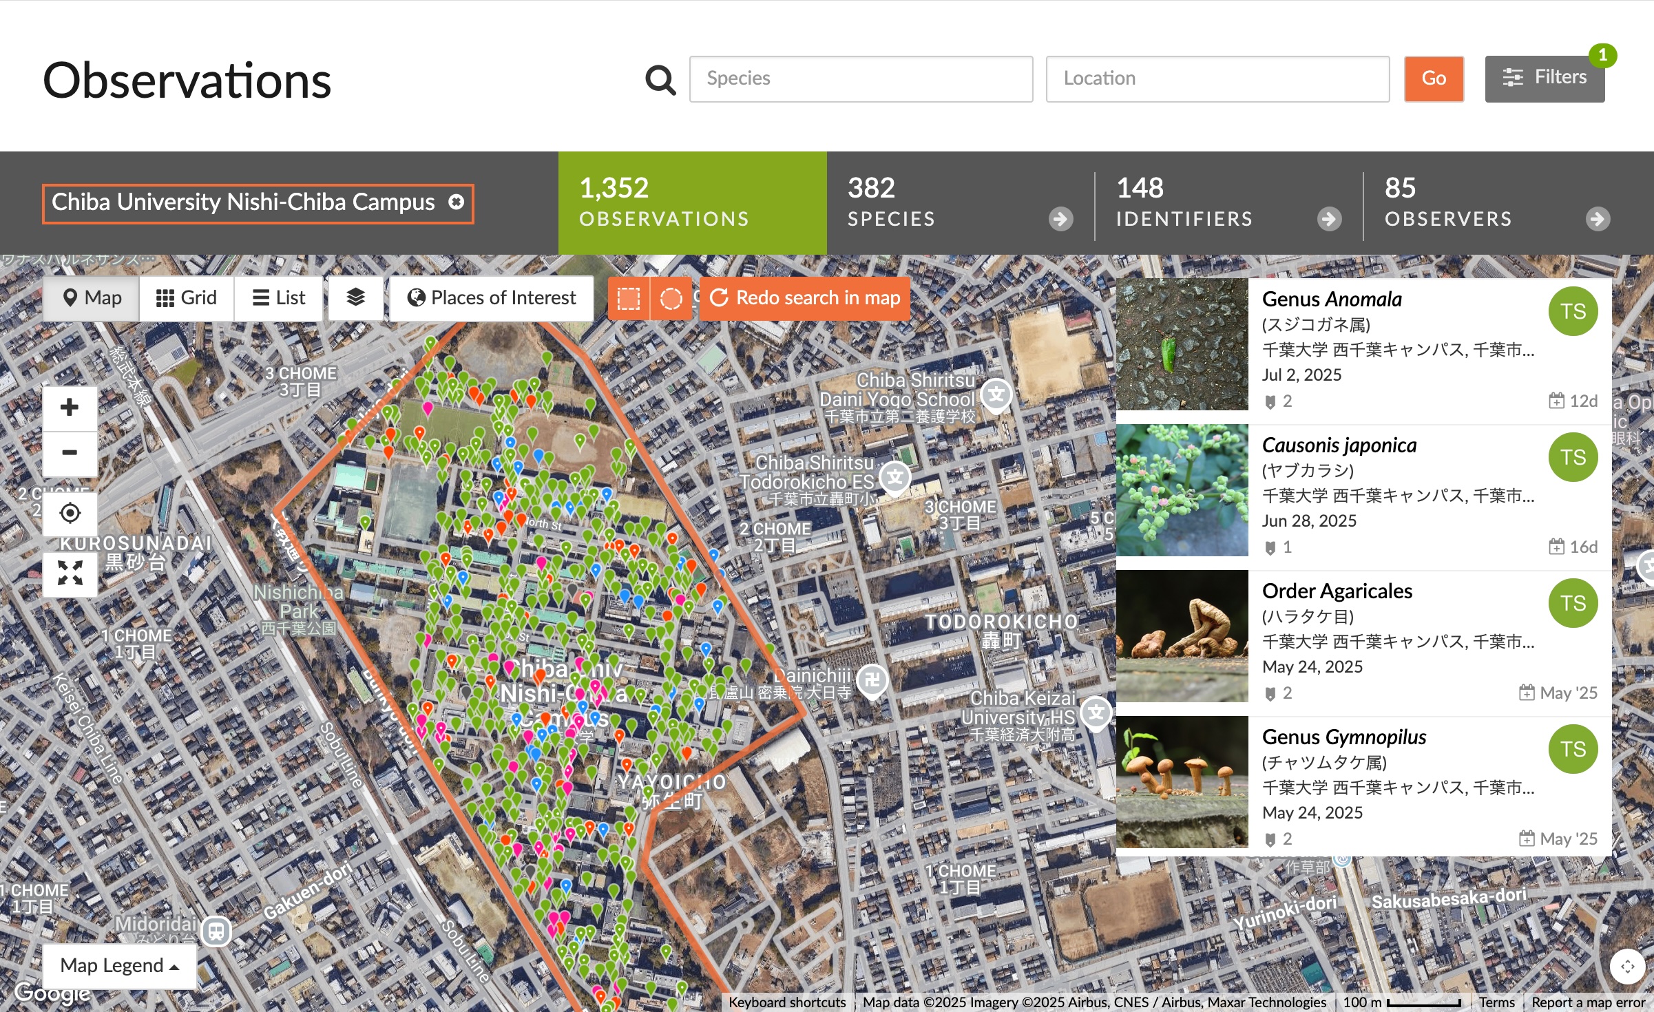1654x1012 pixels.
Task: Switch to List view
Action: pyautogui.click(x=278, y=297)
